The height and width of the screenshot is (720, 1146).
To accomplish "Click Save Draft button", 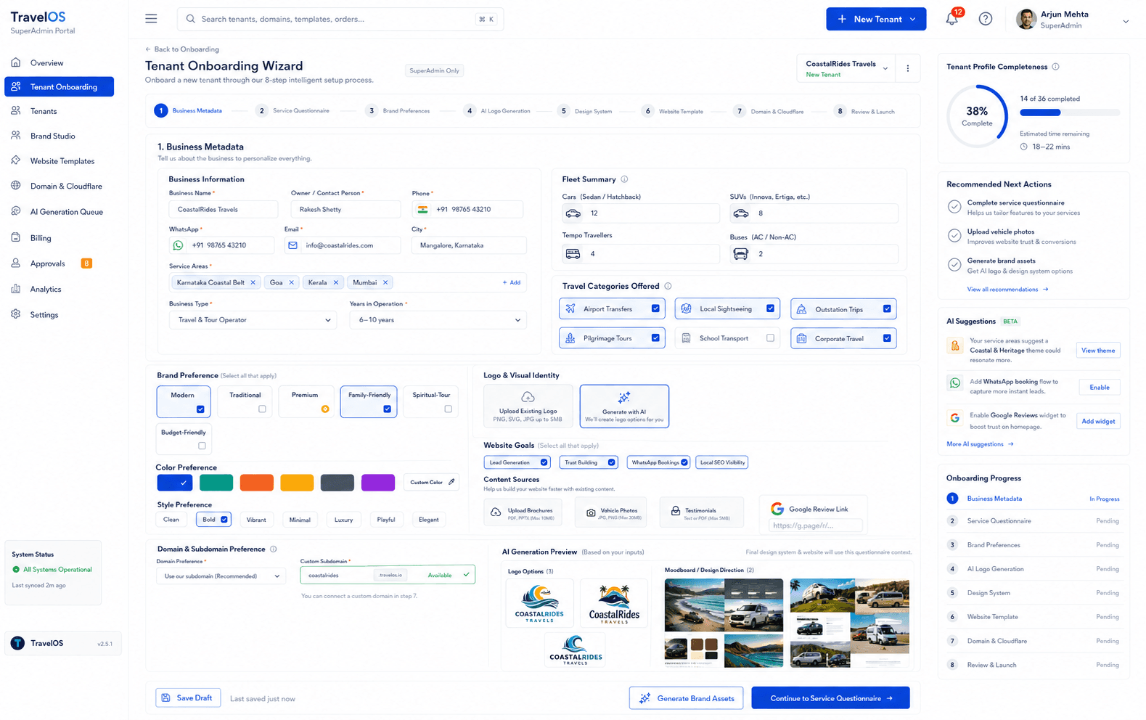I will 188,698.
